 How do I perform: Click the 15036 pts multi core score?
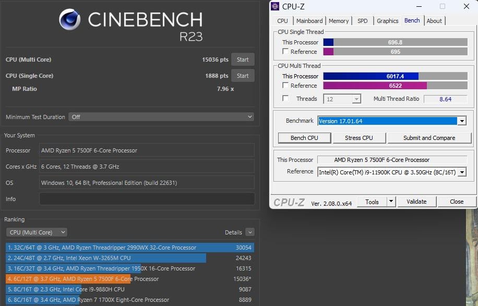tap(215, 60)
